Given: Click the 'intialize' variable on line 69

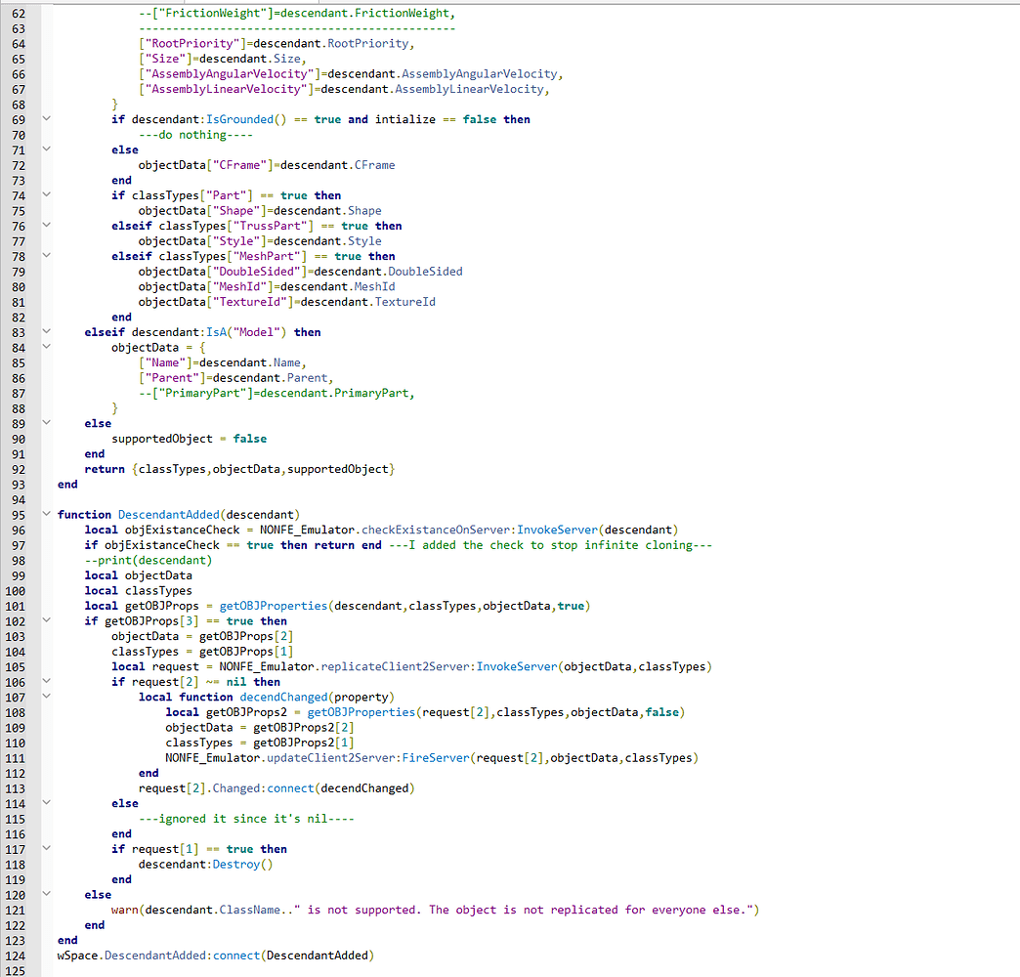Looking at the screenshot, I should [x=405, y=120].
